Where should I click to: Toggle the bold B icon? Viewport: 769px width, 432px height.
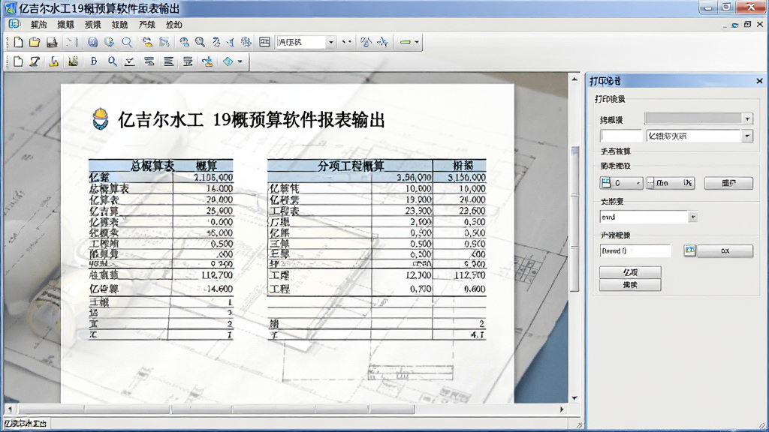click(94, 61)
